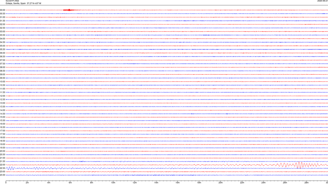Click the 10m axis tick label
The width and height of the screenshot is (328, 184).
(x=113, y=183)
